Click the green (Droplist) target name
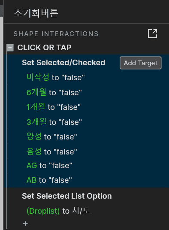The width and height of the screenshot is (169, 230). point(43,211)
